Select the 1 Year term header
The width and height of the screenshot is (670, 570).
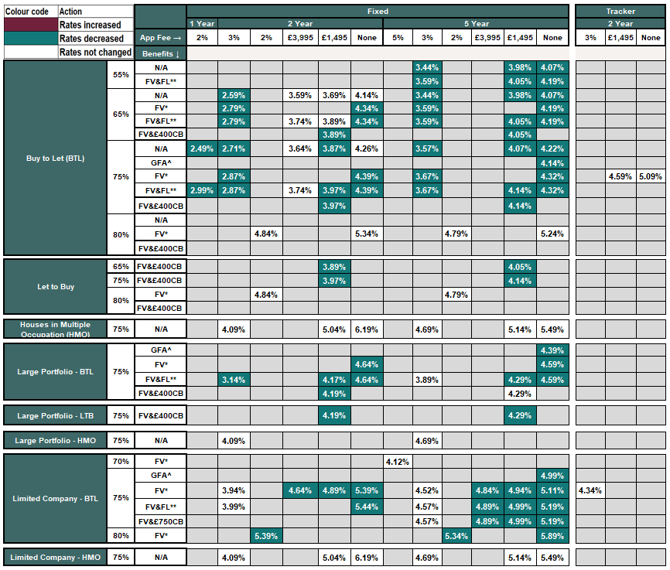pyautogui.click(x=202, y=24)
